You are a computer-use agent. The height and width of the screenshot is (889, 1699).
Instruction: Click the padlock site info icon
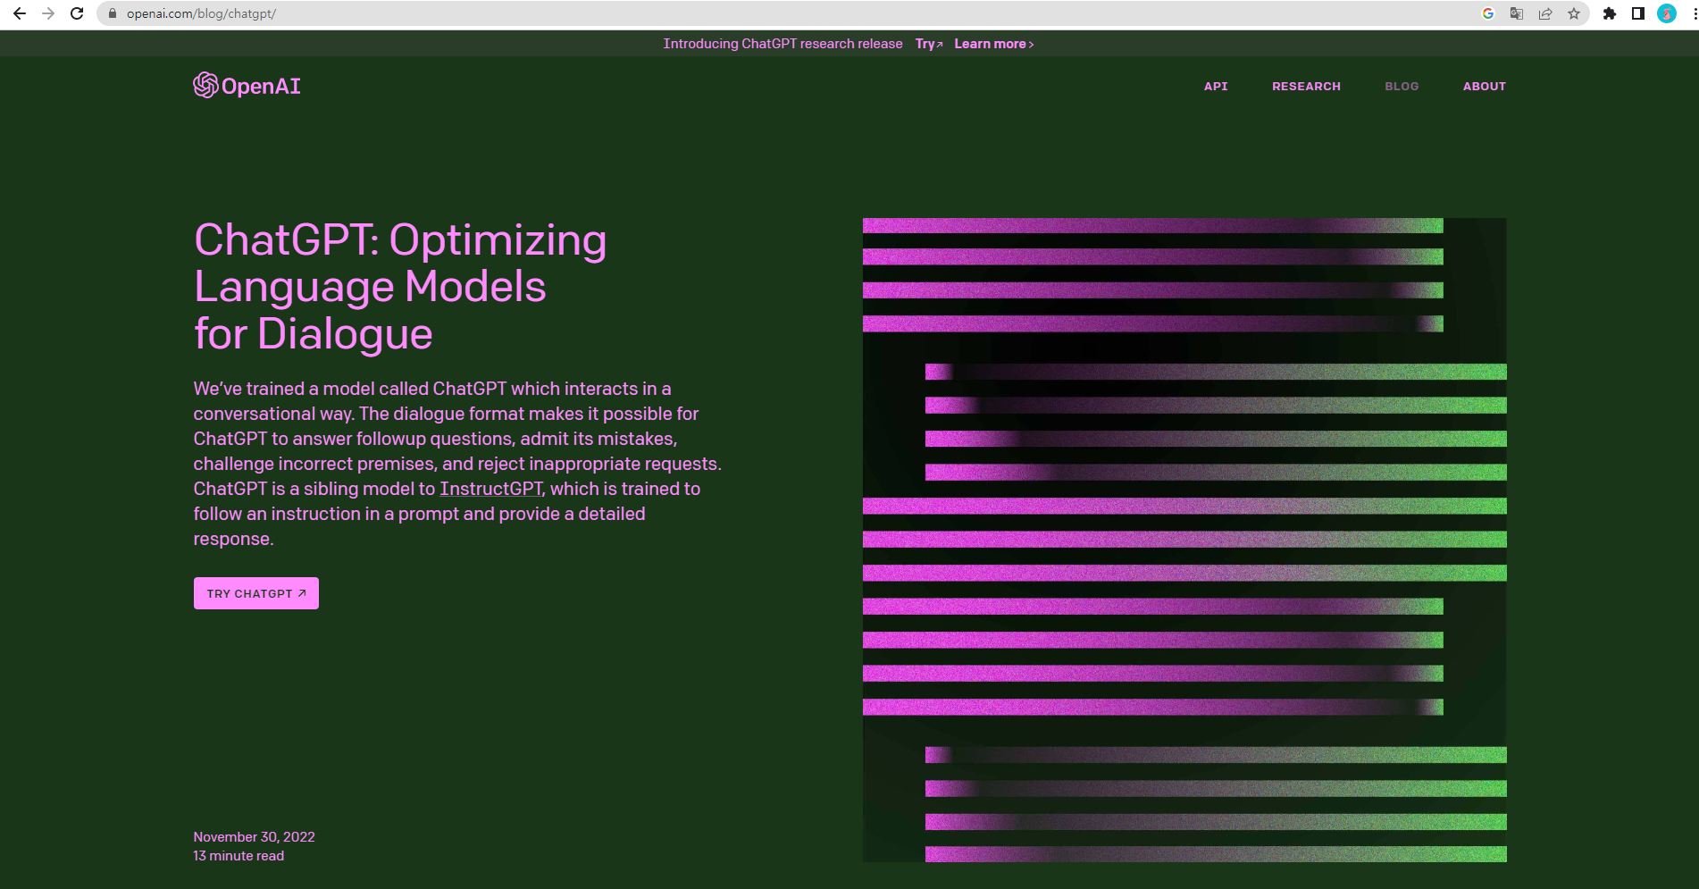pos(113,13)
